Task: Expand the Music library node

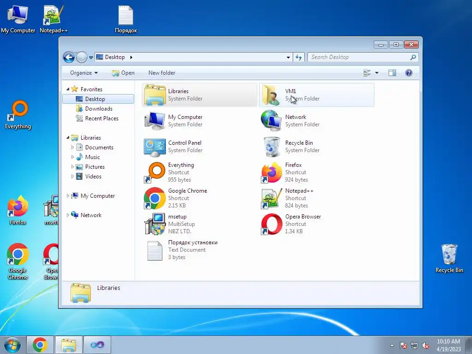Action: pos(72,157)
